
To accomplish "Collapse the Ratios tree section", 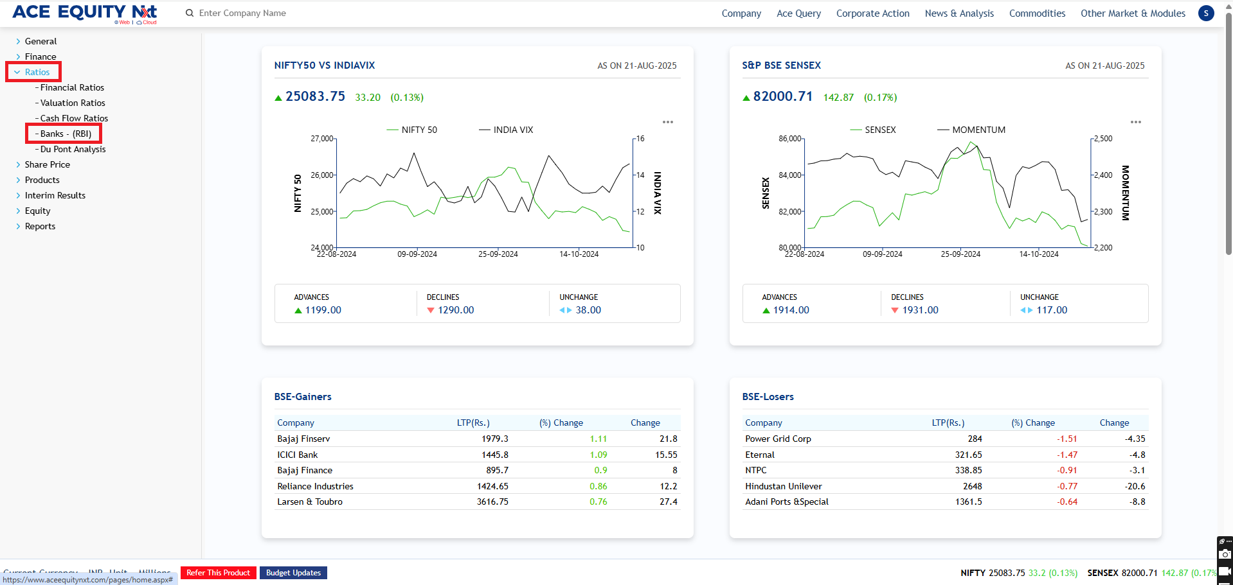I will (x=17, y=73).
